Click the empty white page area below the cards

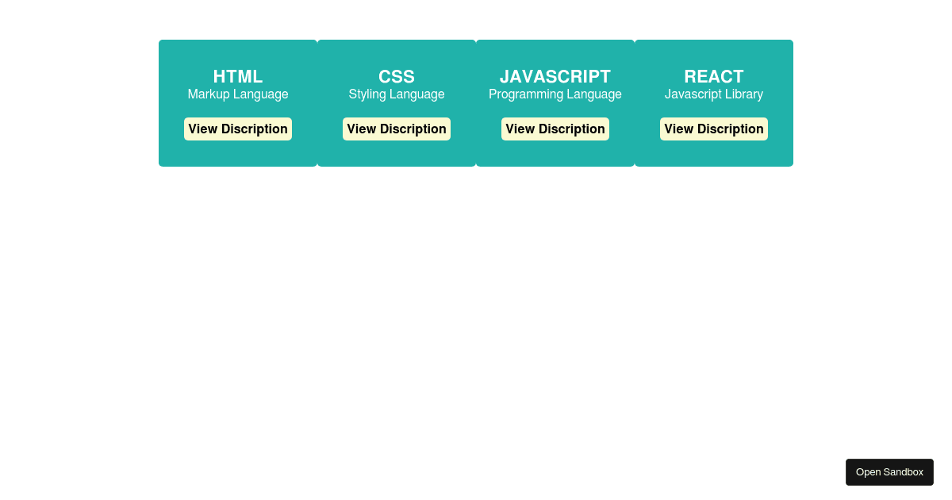click(476, 317)
